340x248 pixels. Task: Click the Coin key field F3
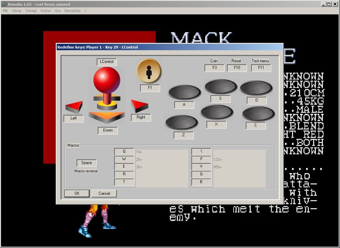click(x=214, y=68)
